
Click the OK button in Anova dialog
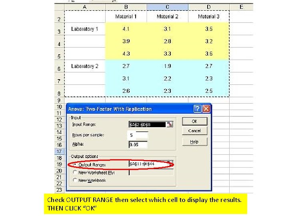coord(194,122)
